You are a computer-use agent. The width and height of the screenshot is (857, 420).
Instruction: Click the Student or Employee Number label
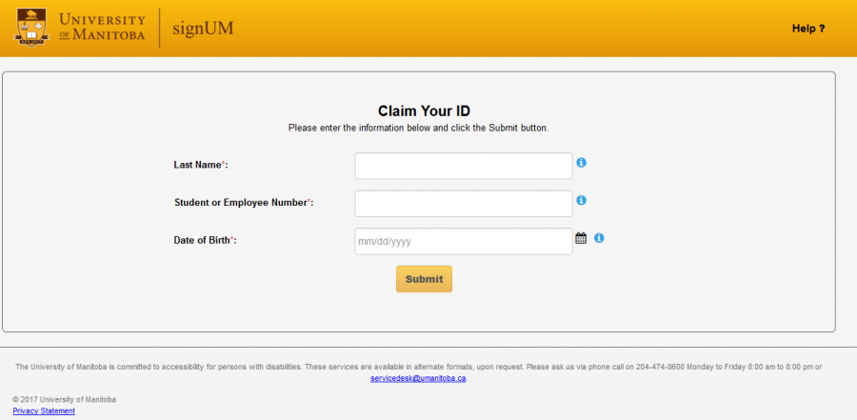click(244, 203)
